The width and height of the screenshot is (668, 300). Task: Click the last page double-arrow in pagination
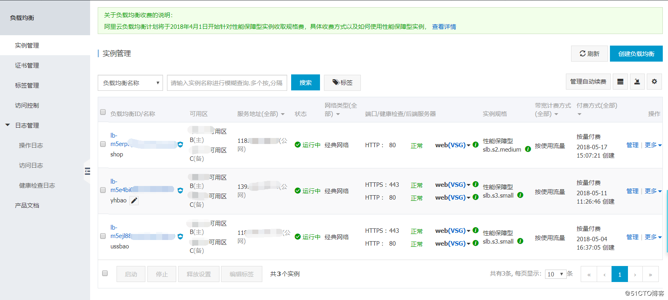(650, 274)
